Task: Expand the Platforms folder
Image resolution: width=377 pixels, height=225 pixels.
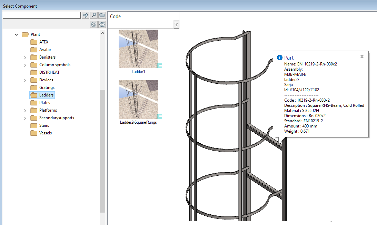Action: tap(25, 110)
